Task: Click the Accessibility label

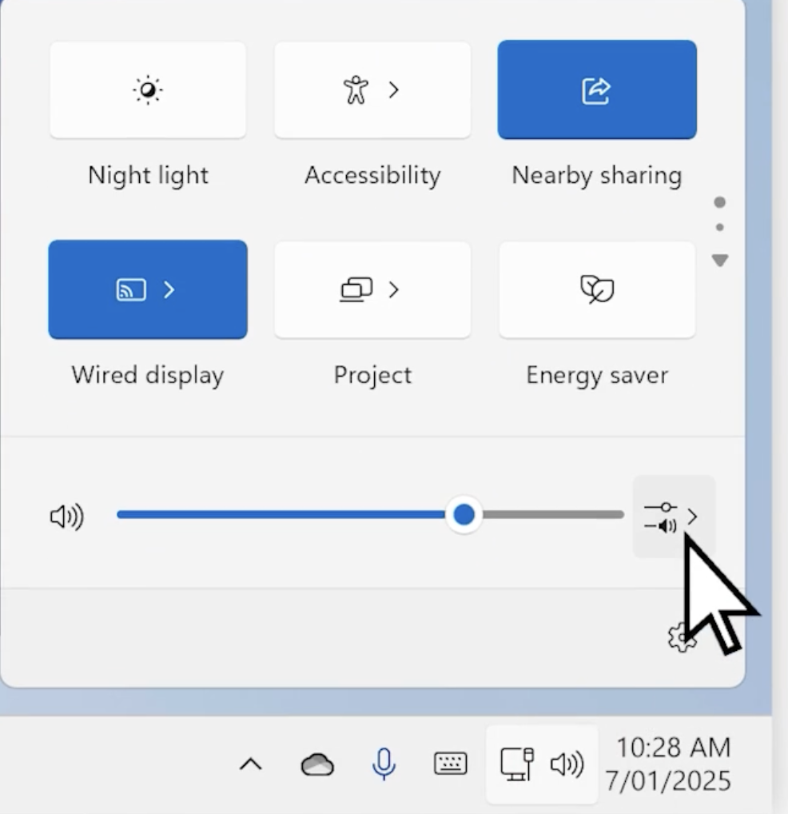Action: click(372, 175)
